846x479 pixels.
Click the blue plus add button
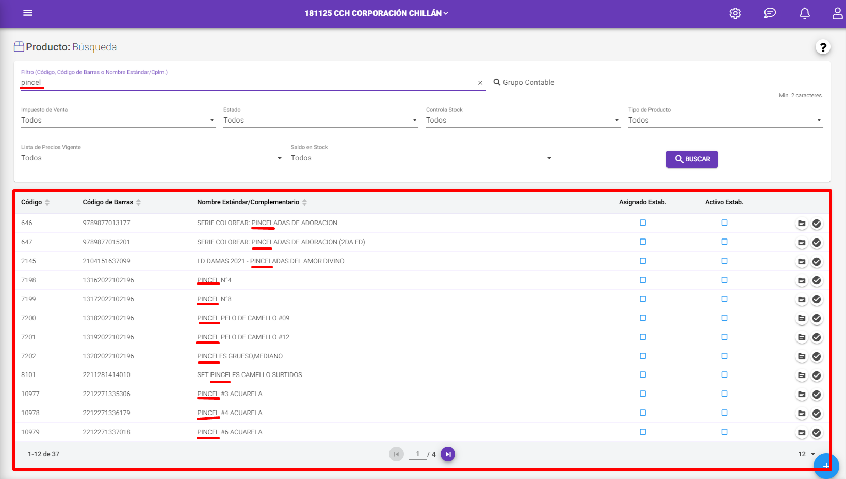point(826,466)
